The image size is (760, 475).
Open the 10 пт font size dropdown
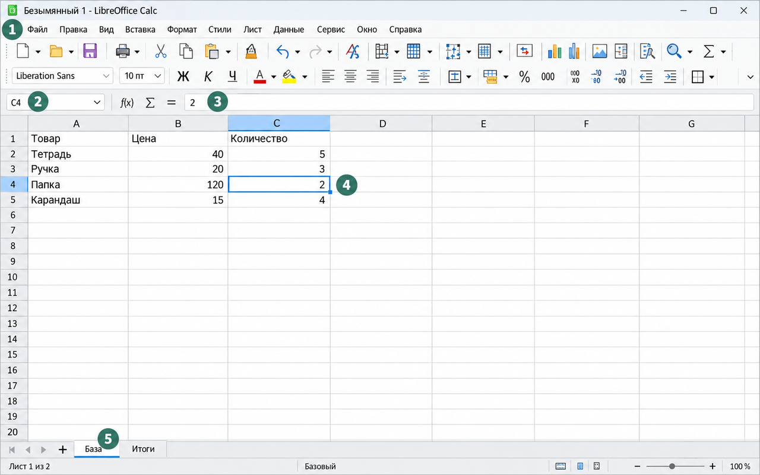click(158, 76)
